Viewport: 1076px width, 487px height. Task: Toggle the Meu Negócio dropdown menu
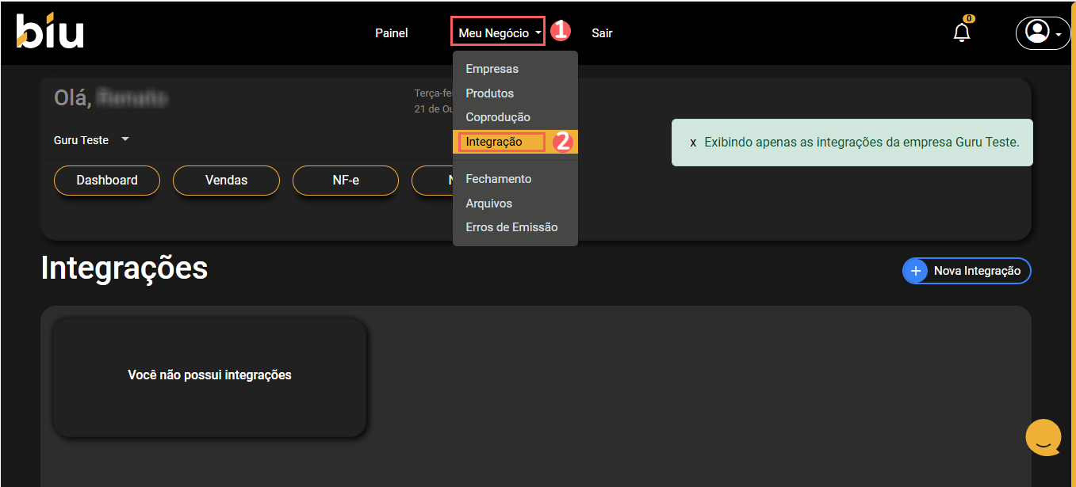(x=498, y=33)
